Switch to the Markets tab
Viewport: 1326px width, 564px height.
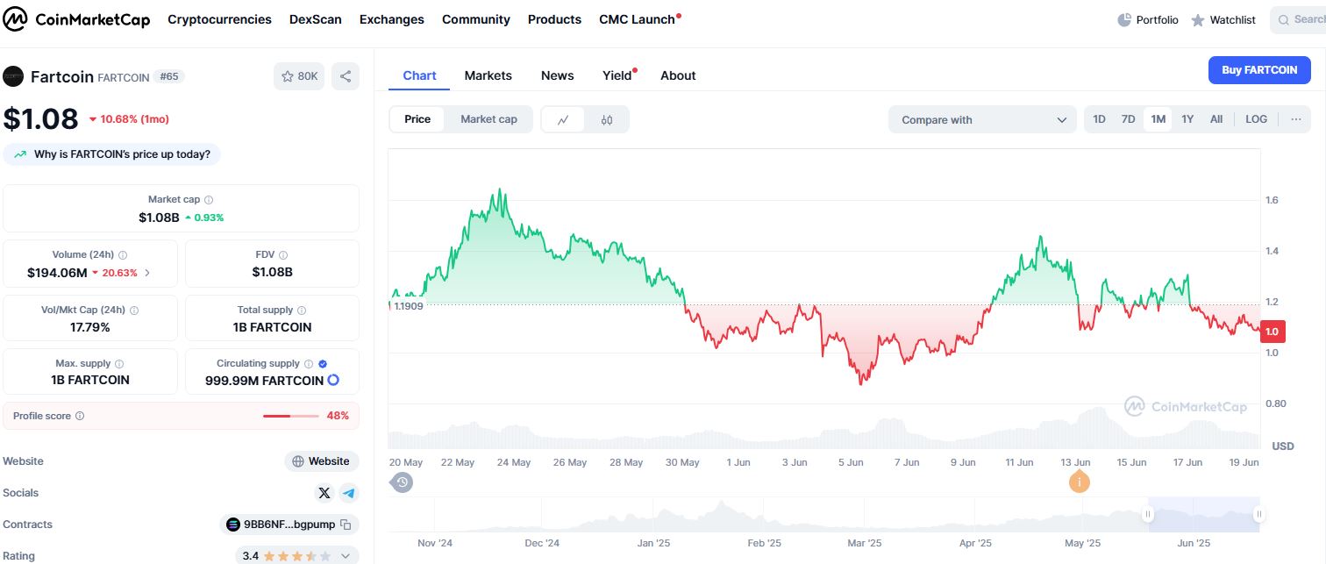(x=488, y=75)
